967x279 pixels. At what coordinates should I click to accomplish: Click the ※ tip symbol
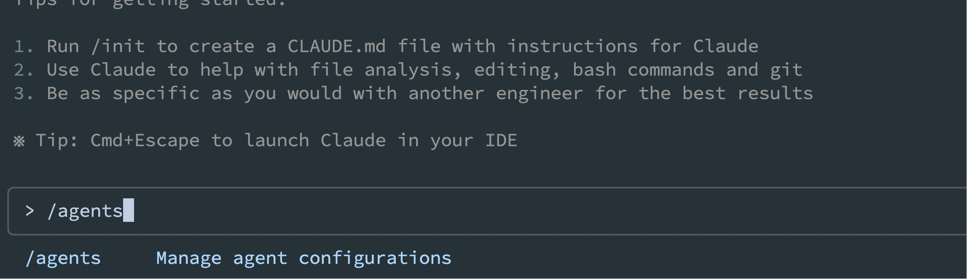pyautogui.click(x=19, y=141)
